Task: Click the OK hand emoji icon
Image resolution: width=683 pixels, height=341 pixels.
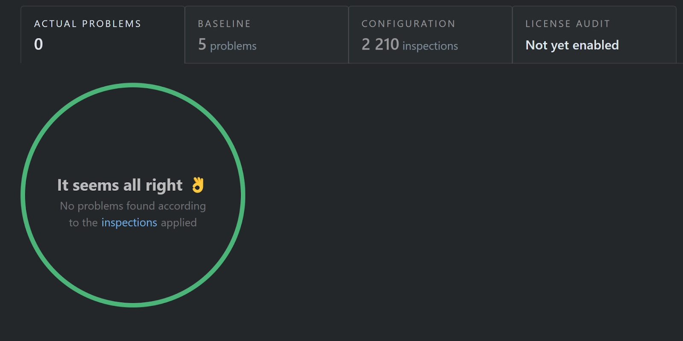Action: (198, 186)
